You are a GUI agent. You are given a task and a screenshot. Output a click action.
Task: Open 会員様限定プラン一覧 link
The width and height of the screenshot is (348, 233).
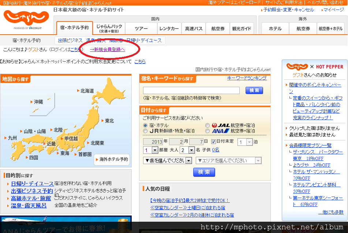(x=310, y=145)
